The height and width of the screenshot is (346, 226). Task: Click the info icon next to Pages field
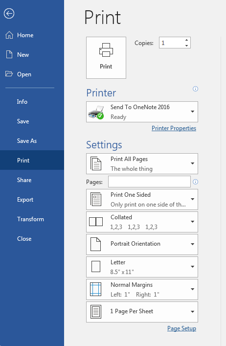tap(195, 182)
